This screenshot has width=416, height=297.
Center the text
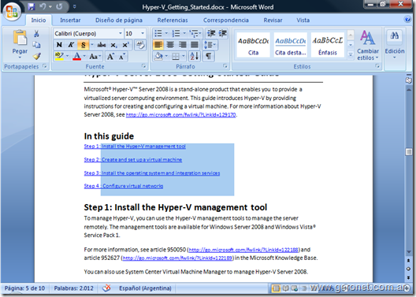pos(170,45)
